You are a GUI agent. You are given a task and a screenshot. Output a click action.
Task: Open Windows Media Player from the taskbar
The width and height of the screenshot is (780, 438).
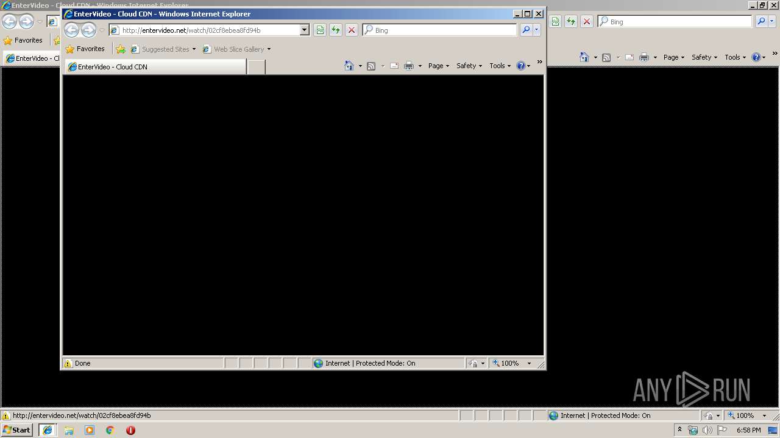[90, 430]
